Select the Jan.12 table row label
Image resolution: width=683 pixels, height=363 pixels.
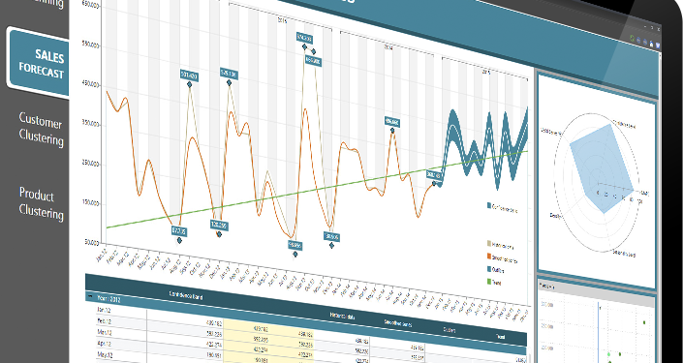point(104,310)
